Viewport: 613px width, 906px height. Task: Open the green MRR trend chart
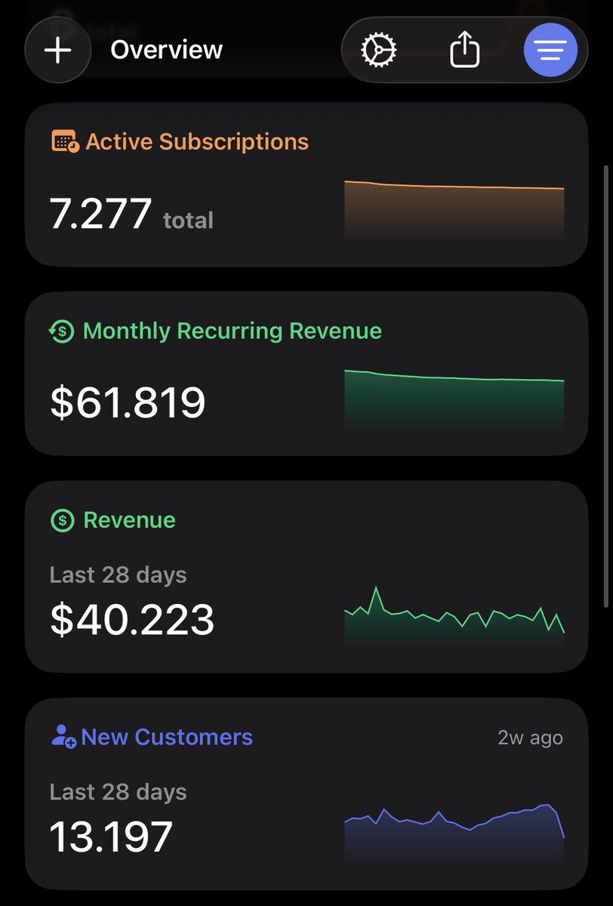(x=454, y=400)
